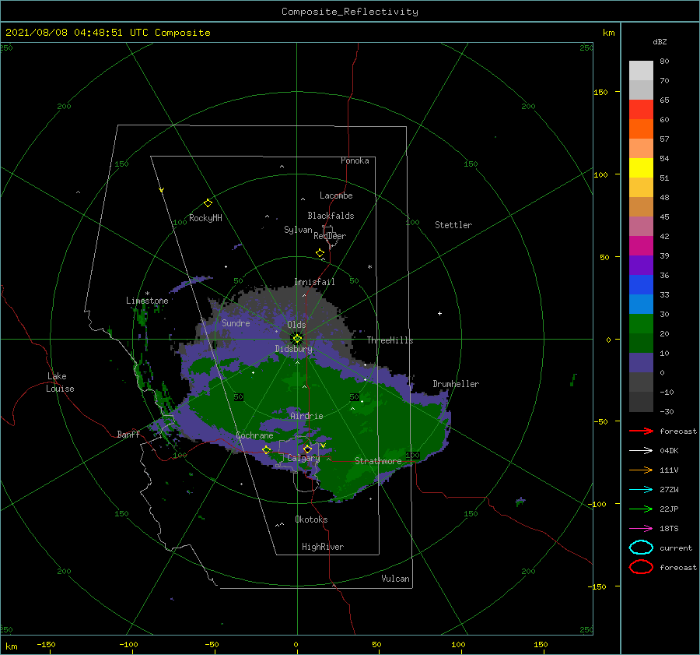700x655 pixels.
Task: Click the -150 value on the bottom km axis
Action: [46, 644]
